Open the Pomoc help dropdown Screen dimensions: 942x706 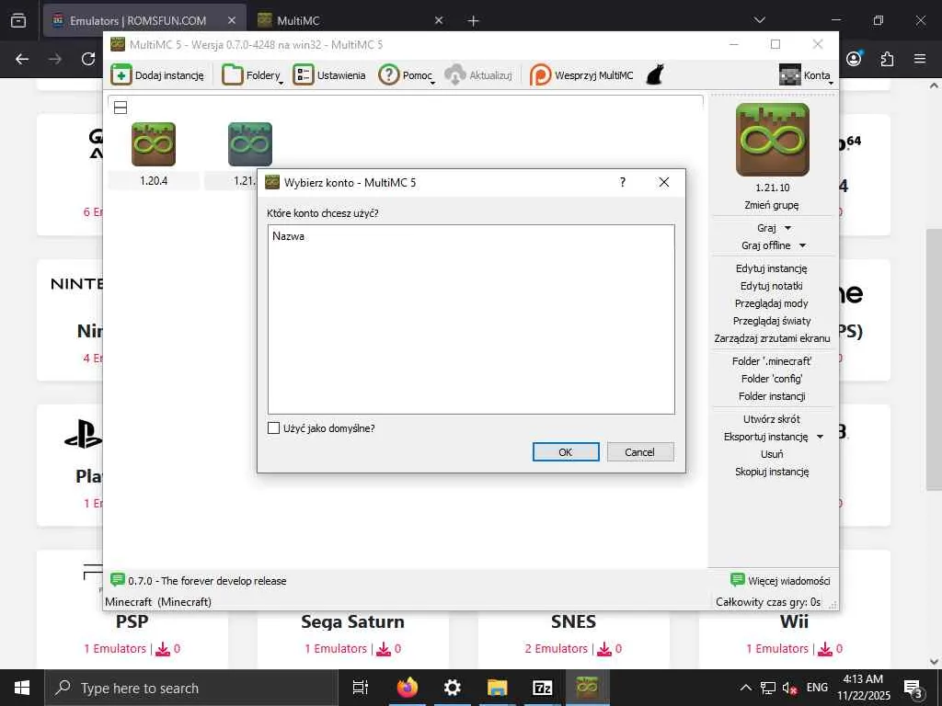(x=406, y=75)
